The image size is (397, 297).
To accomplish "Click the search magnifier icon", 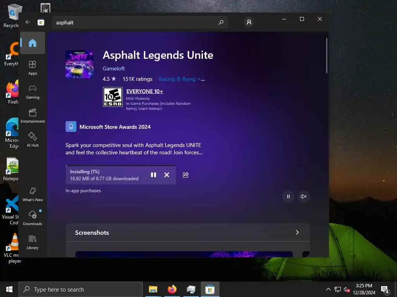I will [221, 22].
